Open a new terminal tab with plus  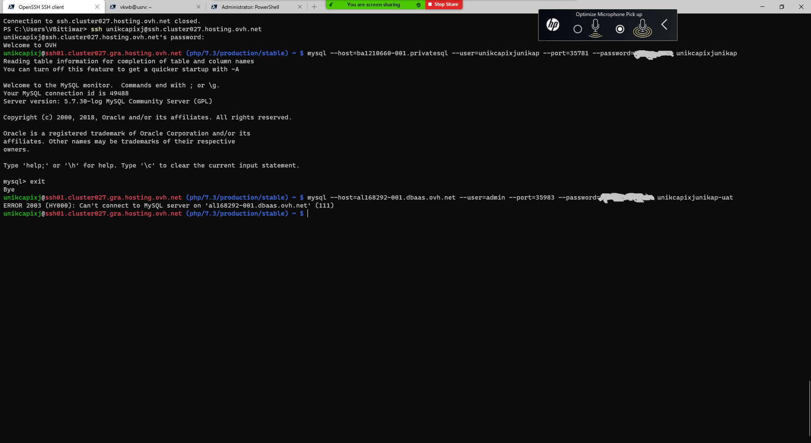tap(314, 7)
